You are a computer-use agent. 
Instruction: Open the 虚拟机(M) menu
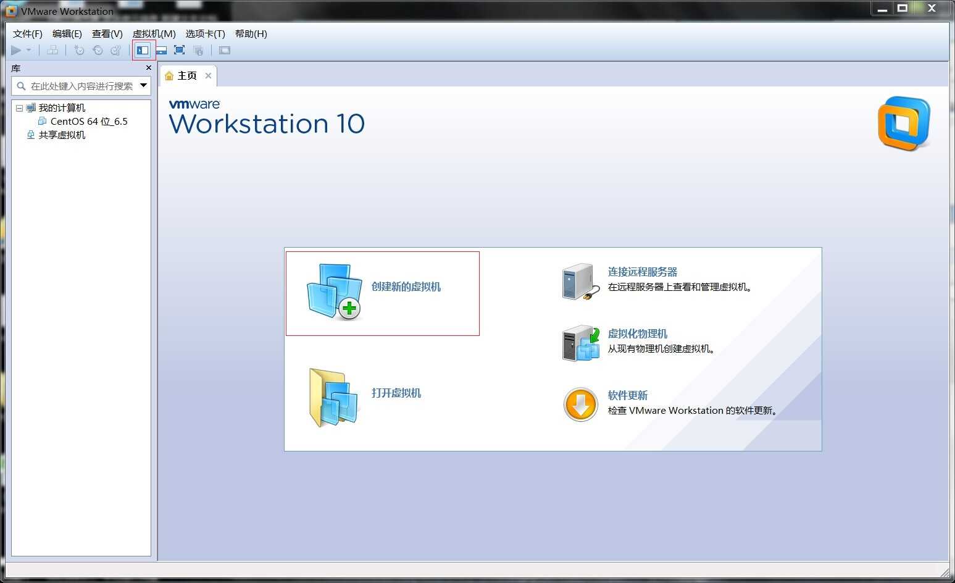tap(154, 33)
